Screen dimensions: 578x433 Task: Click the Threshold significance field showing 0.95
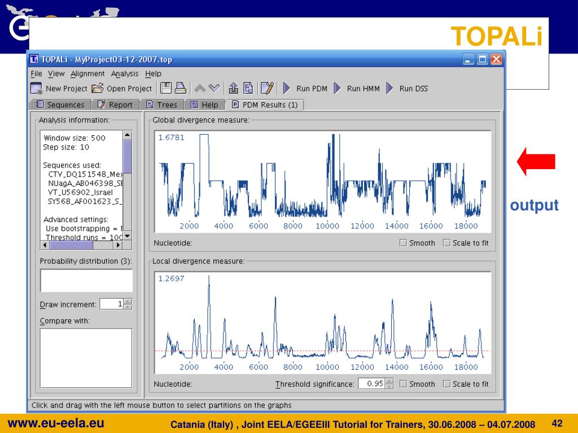click(371, 383)
